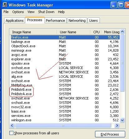Select the msnmsgr.exe process
Image resolution: width=129 pixels, height=139 pixels.
coord(65,50)
